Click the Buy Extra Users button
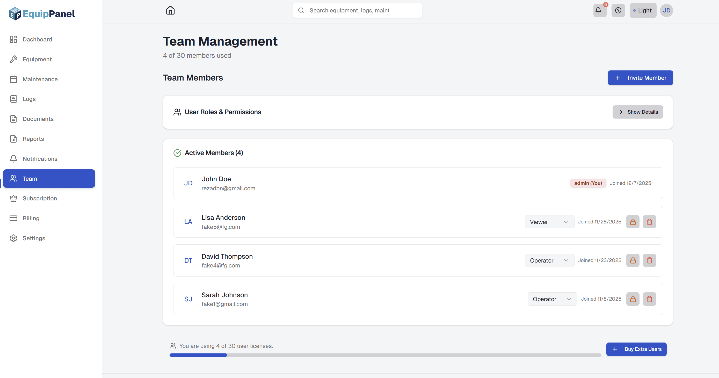Viewport: 719px width, 378px height. coord(636,349)
